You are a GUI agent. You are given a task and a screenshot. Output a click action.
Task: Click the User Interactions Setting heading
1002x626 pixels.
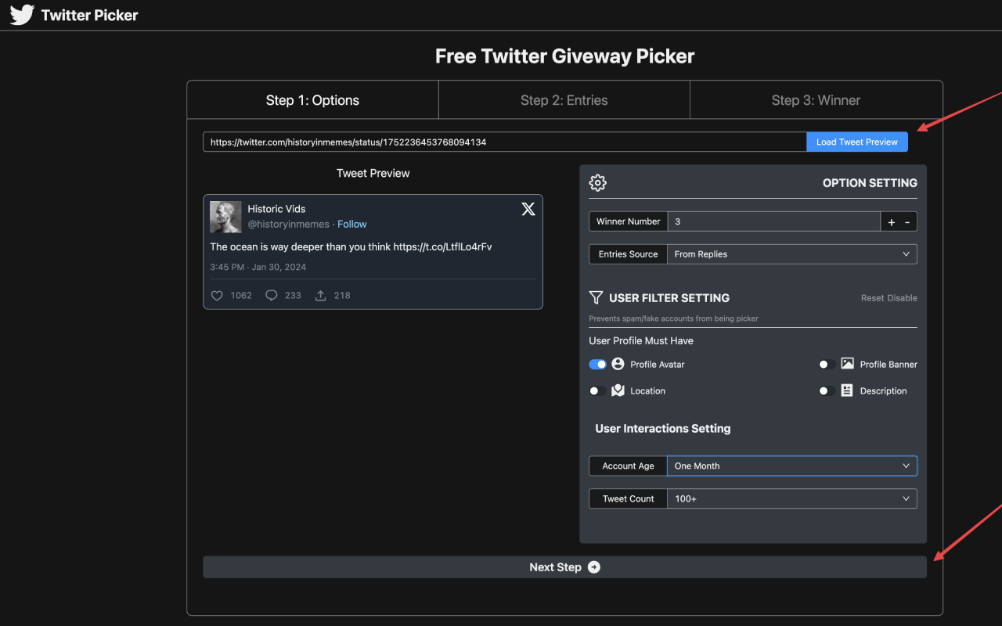663,429
